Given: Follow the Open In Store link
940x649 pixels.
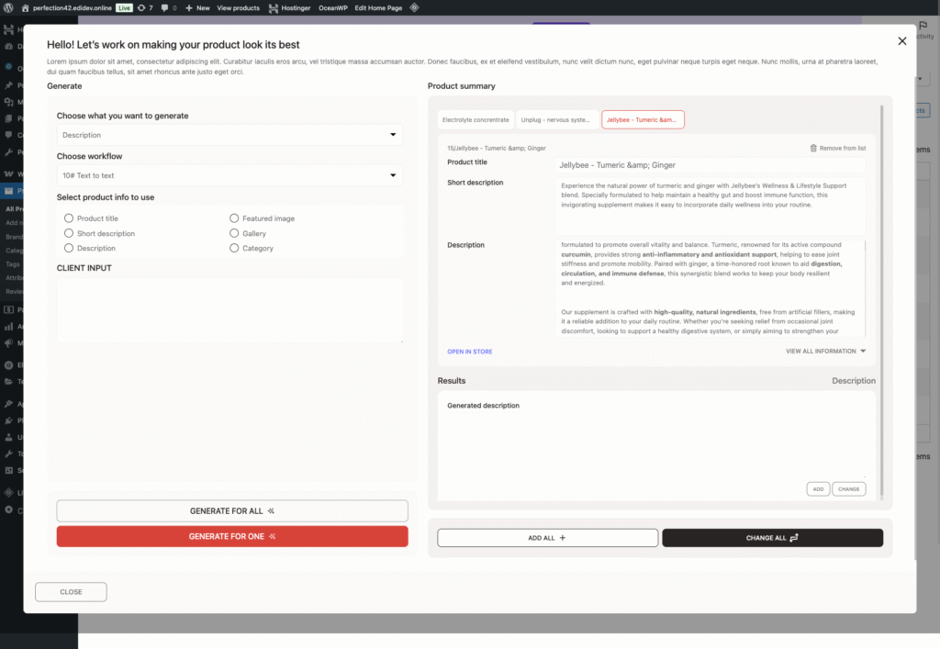Looking at the screenshot, I should [470, 352].
